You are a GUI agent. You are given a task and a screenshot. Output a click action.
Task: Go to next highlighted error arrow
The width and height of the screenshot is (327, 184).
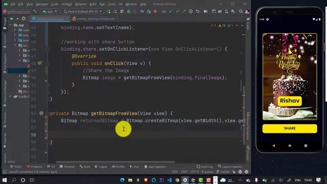pos(242,26)
